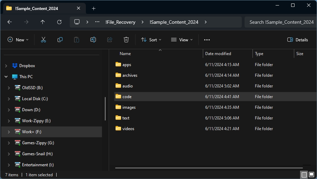This screenshot has width=317, height=179.
Task: Click the Copy icon in toolbar
Action: [60, 40]
